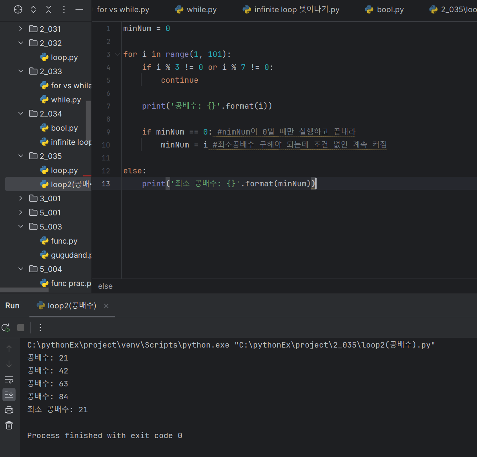Click 'minNum = 0' on line 1
The height and width of the screenshot is (457, 477).
click(x=147, y=28)
